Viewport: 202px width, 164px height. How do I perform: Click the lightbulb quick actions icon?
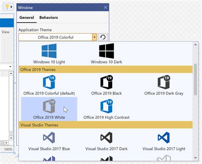7,7
